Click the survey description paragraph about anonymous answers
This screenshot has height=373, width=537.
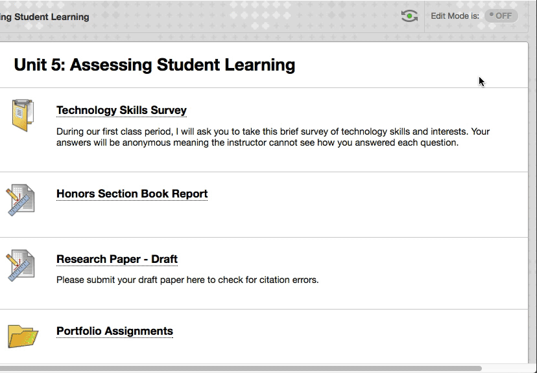tap(272, 137)
